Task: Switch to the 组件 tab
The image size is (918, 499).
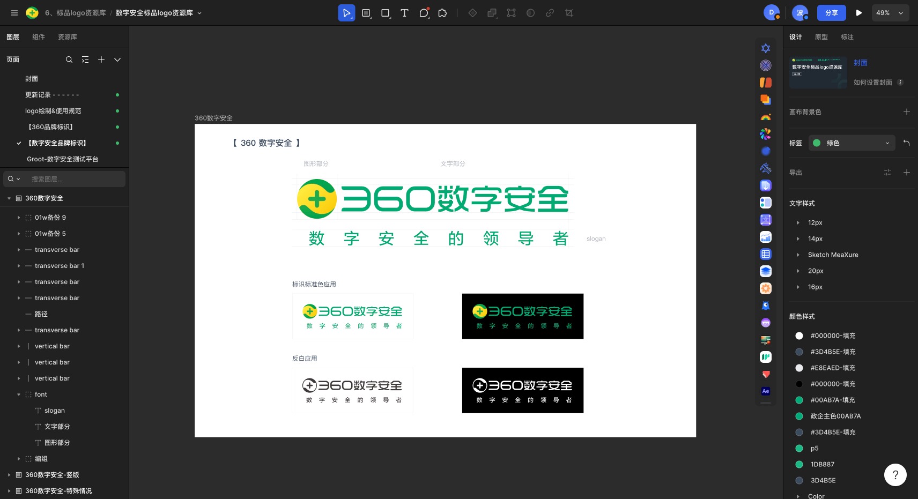Action: tap(38, 36)
